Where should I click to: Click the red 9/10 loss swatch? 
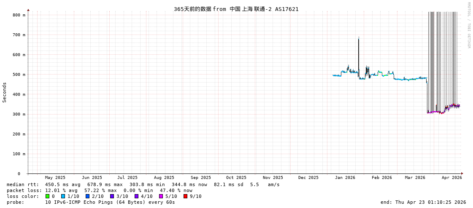tap(186, 196)
